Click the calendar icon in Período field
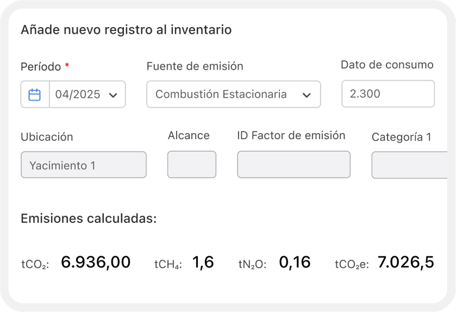The width and height of the screenshot is (456, 312). click(x=35, y=95)
